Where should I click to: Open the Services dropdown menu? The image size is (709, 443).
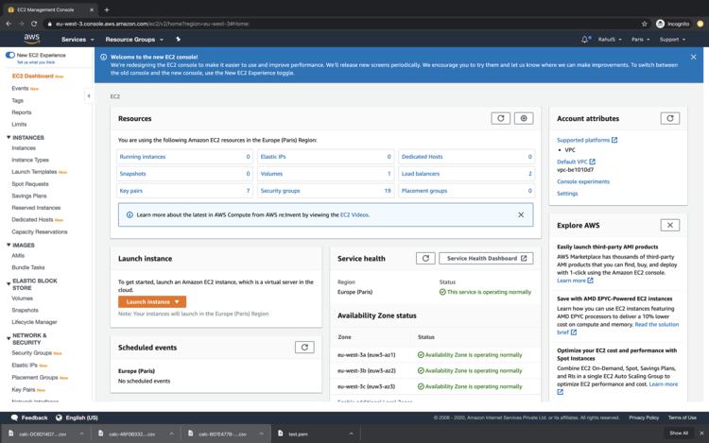click(x=77, y=40)
